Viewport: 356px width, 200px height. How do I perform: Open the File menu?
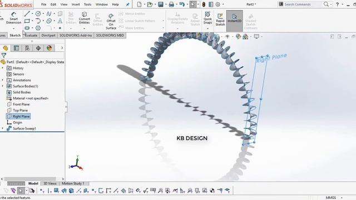pos(43,4)
